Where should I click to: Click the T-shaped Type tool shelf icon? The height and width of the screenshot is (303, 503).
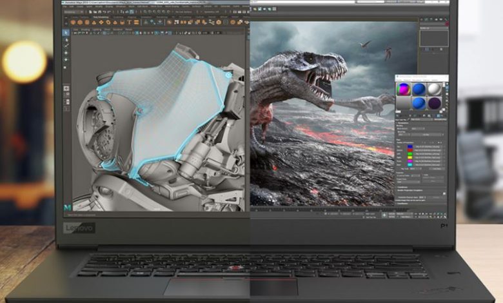[129, 23]
